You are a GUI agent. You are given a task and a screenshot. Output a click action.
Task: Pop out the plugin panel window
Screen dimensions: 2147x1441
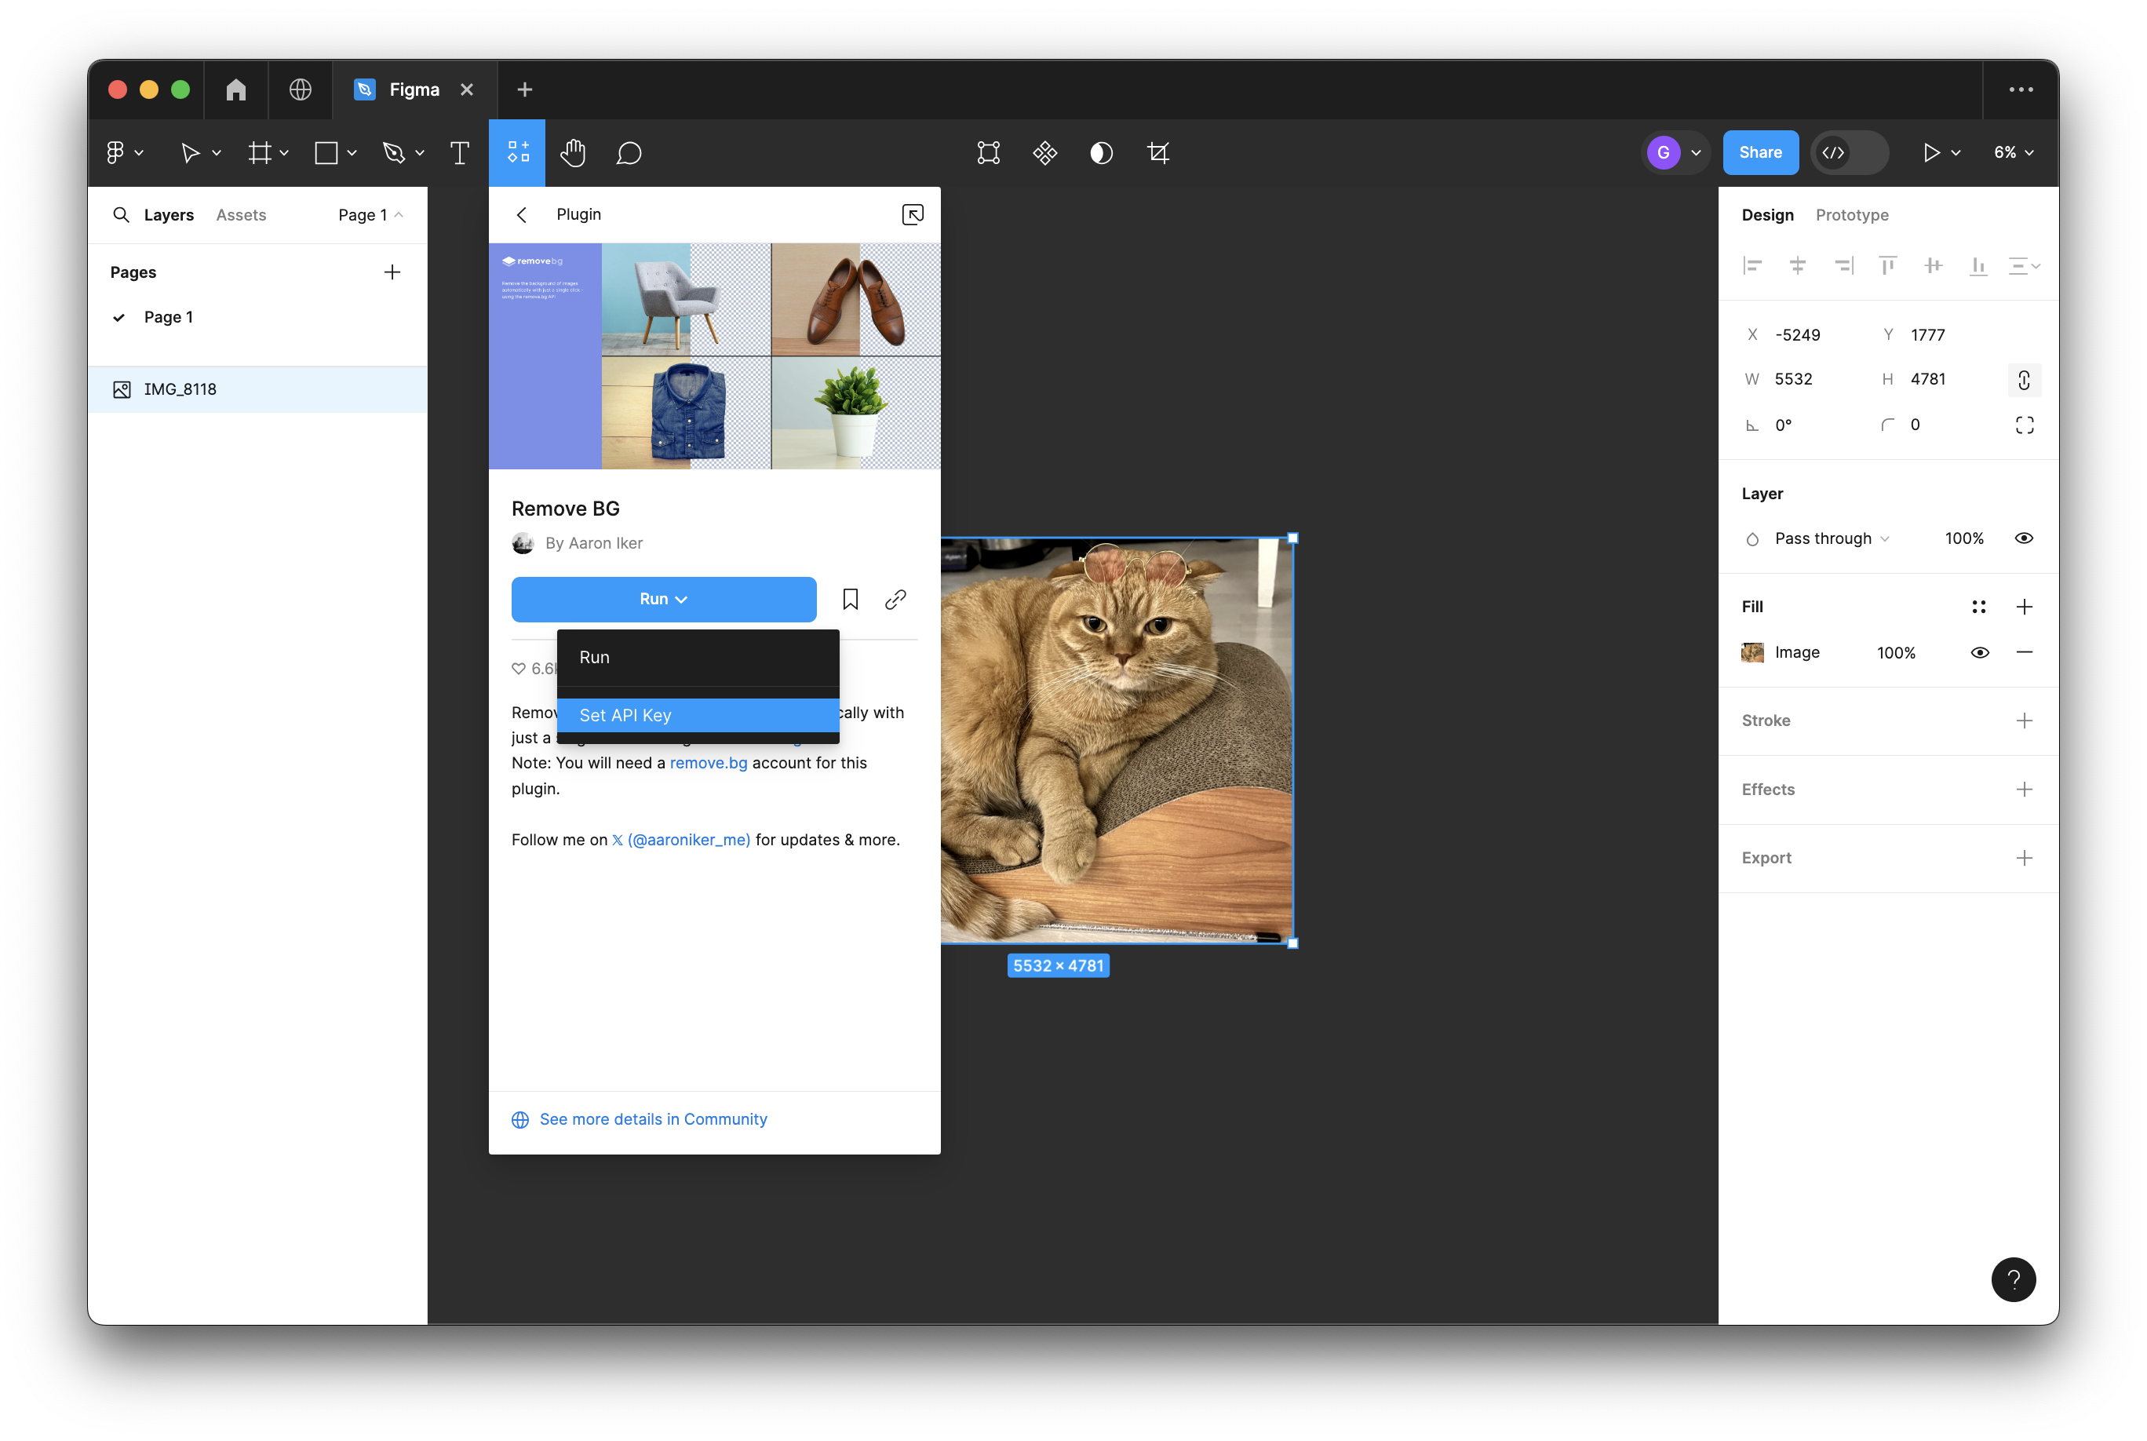[x=913, y=214]
